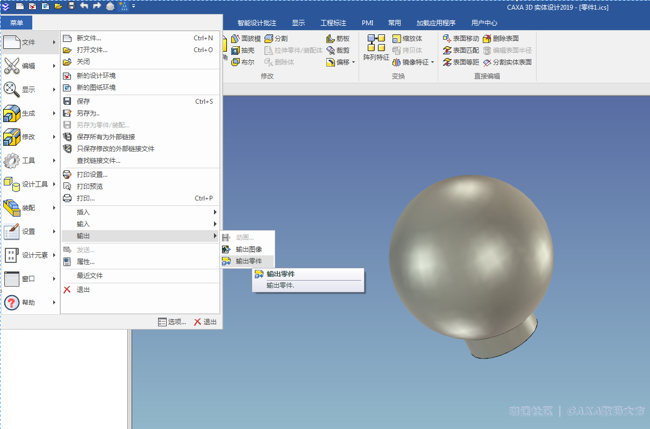650x429 pixels.
Task: Expand the 设计工具 menu category
Action: [x=31, y=184]
